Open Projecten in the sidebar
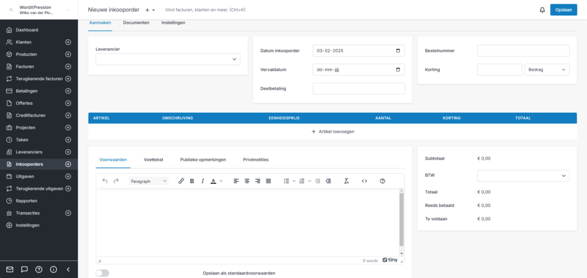 coord(25,128)
